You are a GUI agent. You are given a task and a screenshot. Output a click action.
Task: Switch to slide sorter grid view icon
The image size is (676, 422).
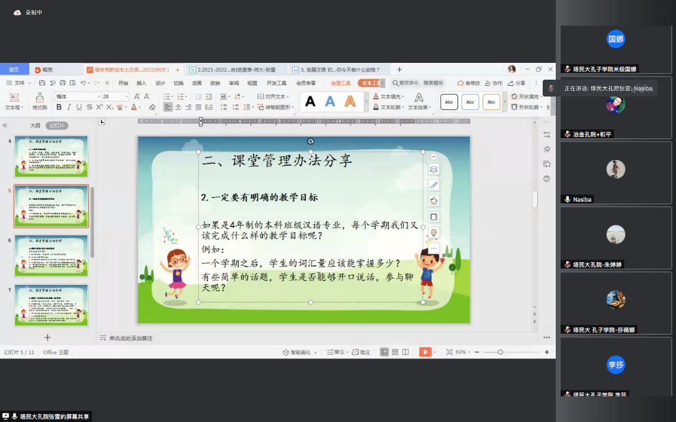tap(395, 352)
